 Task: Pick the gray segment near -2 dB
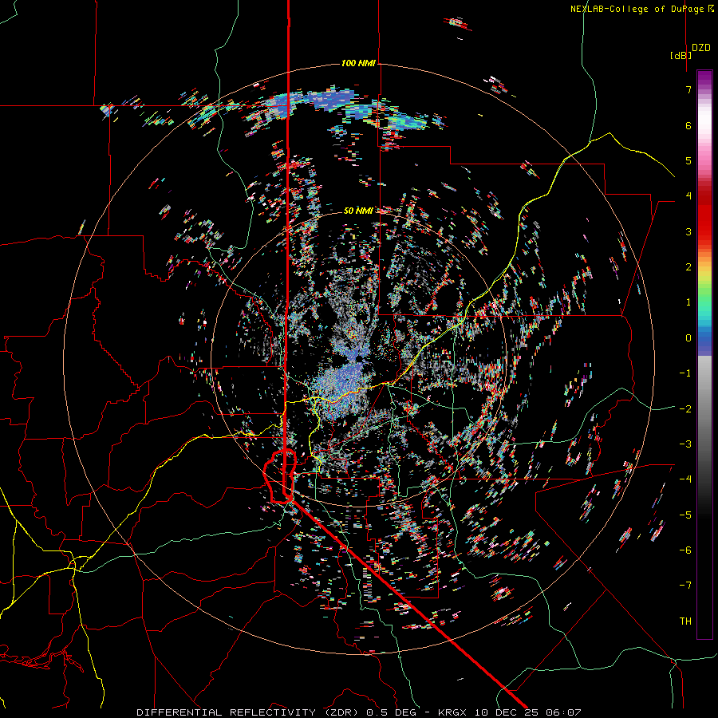[704, 409]
